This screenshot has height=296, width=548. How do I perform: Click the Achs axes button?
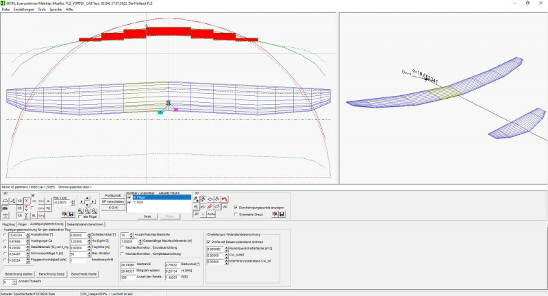[x=212, y=214]
